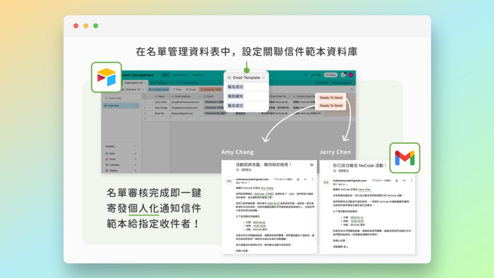
Task: Open the Grid view options dropdown
Action: point(143,89)
